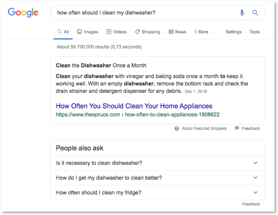The image size is (278, 215).
Task: Click the magnifying glass search icon
Action: point(255,13)
